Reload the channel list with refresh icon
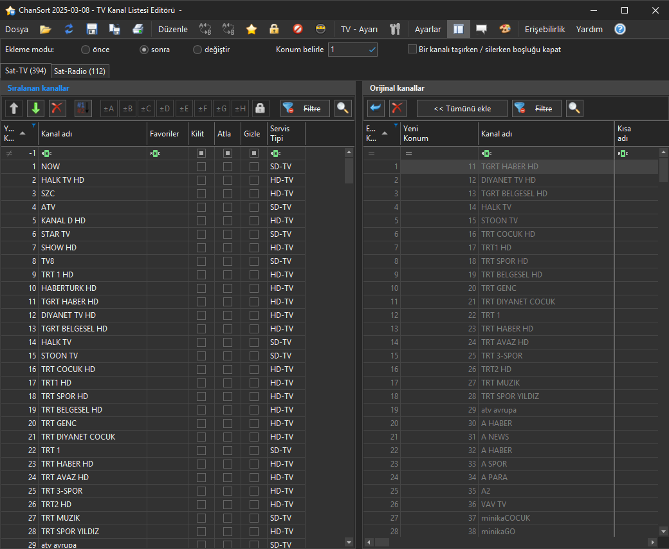This screenshot has height=549, width=669. [69, 29]
